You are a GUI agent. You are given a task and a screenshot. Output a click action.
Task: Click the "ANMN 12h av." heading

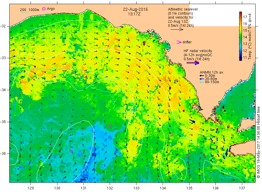[212, 72]
